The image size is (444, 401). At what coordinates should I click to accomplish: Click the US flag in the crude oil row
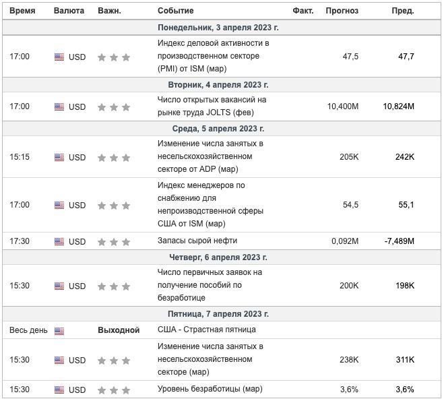(x=59, y=241)
